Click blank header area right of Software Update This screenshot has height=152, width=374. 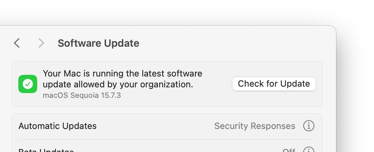(230, 43)
